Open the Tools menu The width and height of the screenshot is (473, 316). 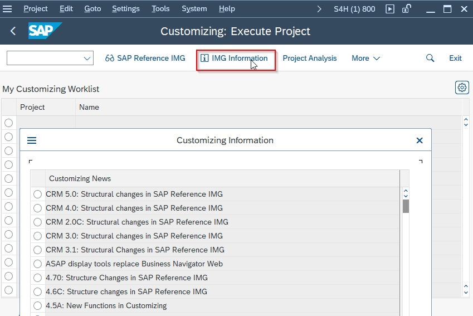click(160, 9)
